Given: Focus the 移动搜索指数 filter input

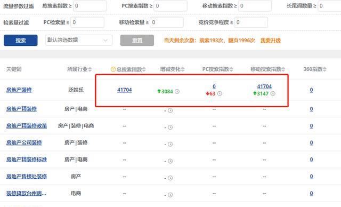Looking at the screenshot, I should [x=255, y=6].
